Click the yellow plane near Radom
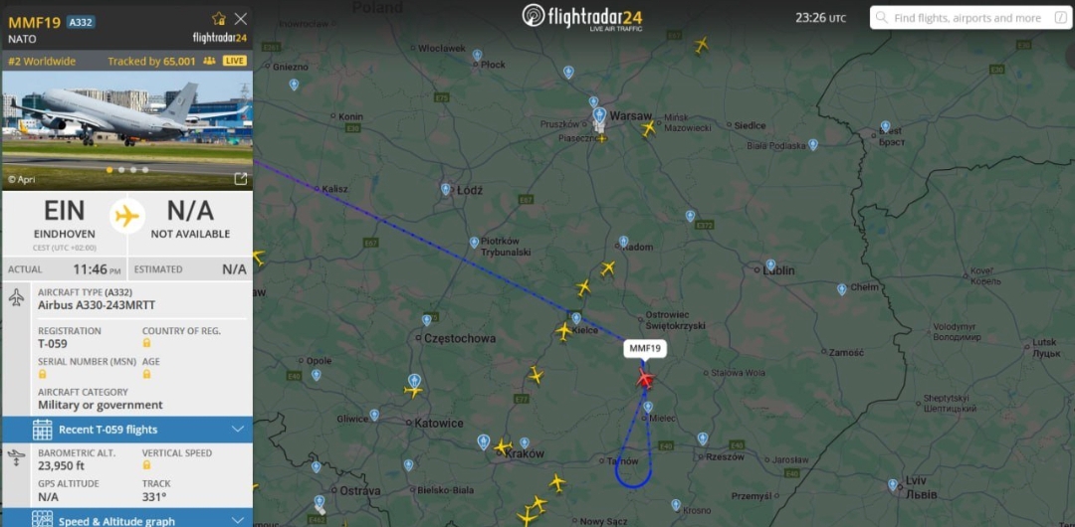The height and width of the screenshot is (527, 1075). pyautogui.click(x=607, y=267)
